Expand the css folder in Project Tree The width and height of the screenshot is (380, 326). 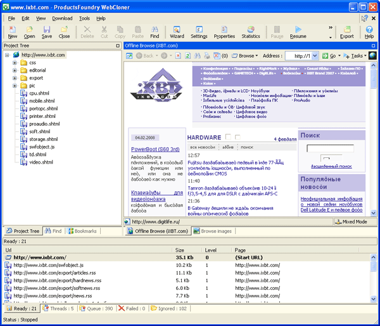coord(15,63)
